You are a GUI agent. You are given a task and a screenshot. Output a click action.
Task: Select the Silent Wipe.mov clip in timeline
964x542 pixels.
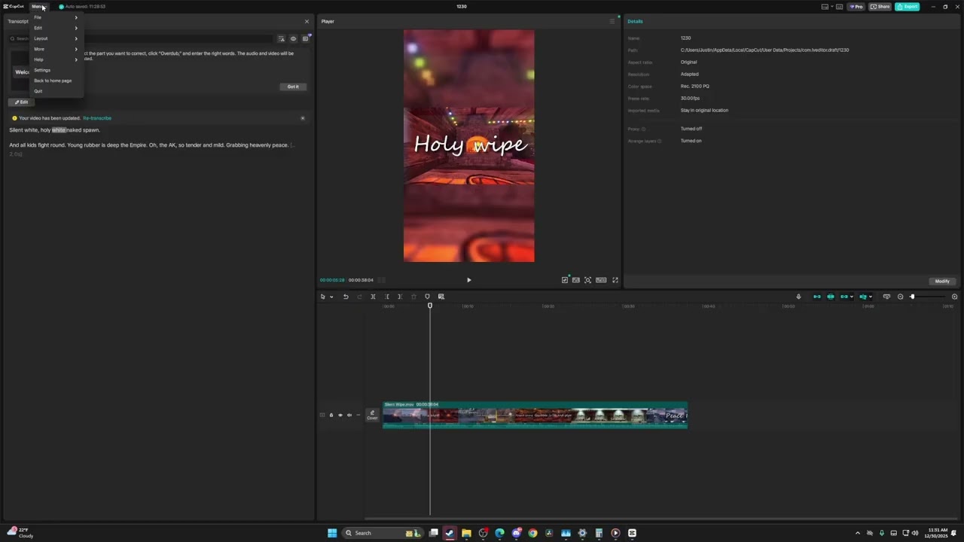[535, 415]
